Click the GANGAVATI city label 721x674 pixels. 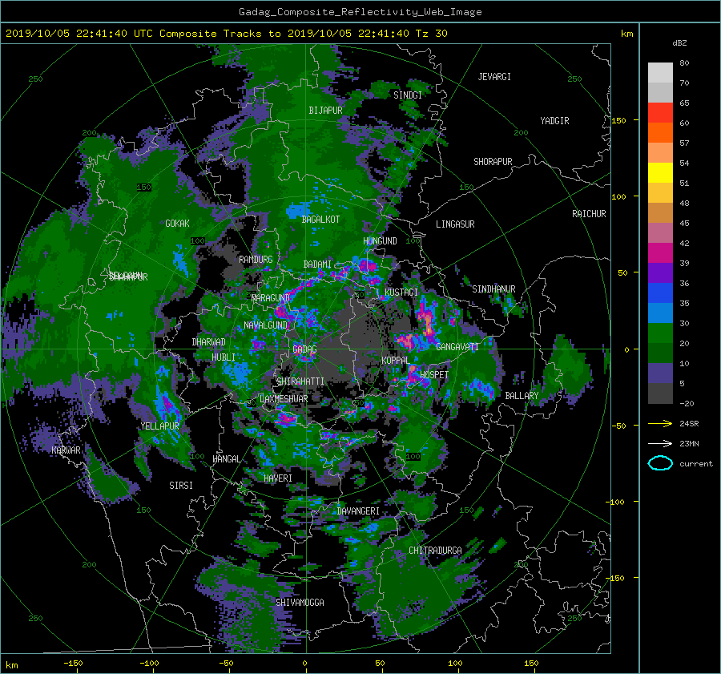[457, 347]
